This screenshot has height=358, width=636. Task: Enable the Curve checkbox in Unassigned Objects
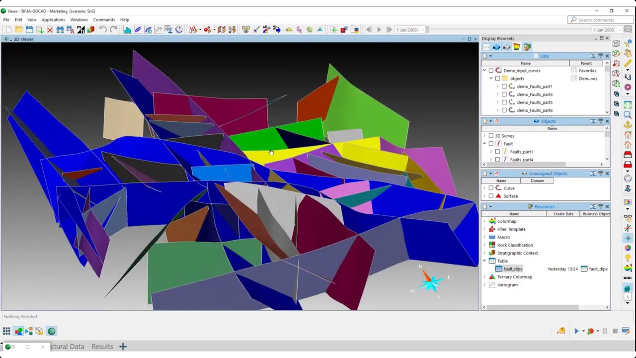click(x=491, y=188)
